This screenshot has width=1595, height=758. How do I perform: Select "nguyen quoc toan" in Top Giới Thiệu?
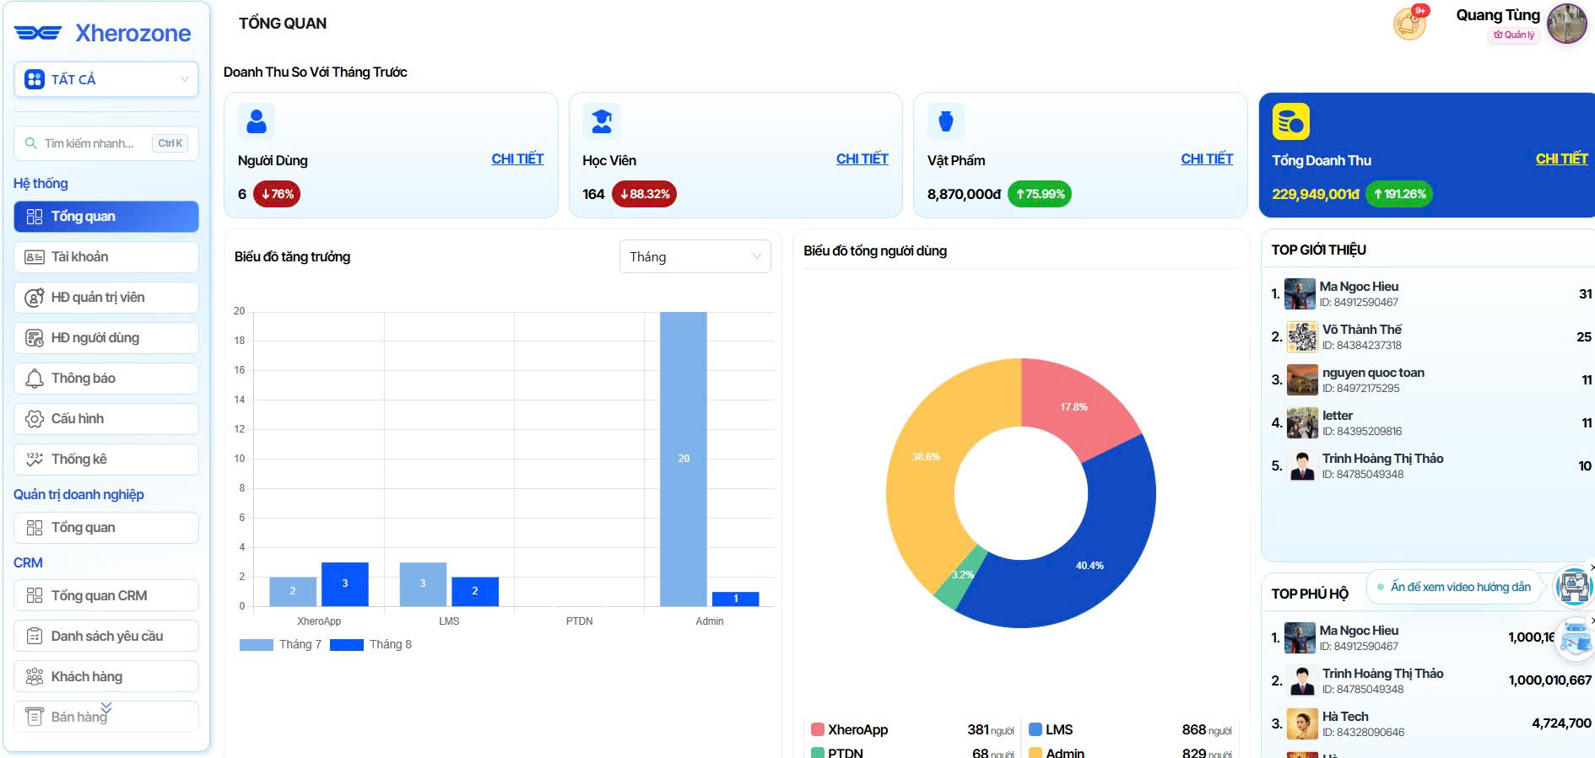1373,373
